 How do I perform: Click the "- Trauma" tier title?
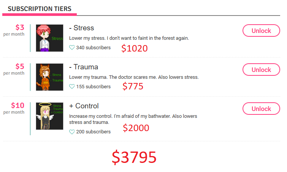84,67
